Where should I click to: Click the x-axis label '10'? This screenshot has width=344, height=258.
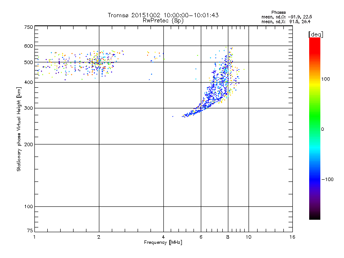249,237
